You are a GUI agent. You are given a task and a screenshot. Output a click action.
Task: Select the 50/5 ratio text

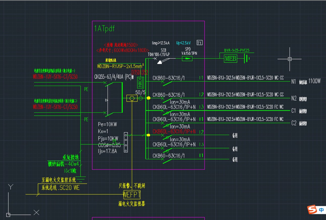[140, 92]
